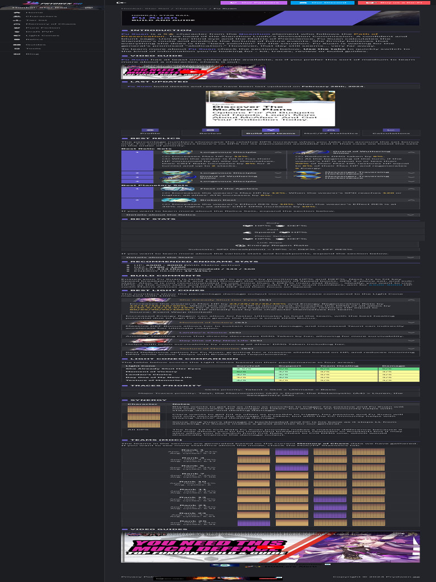Viewport: 436px width, 582px height.
Task: Click the Fleet of the Ageless icon
Action: (x=178, y=189)
